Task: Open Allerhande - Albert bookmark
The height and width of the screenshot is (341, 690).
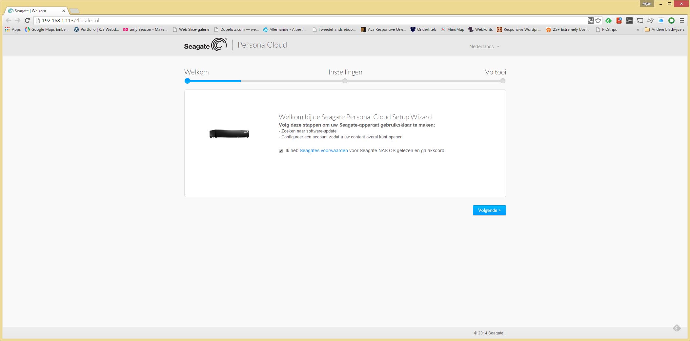Action: tap(285, 30)
